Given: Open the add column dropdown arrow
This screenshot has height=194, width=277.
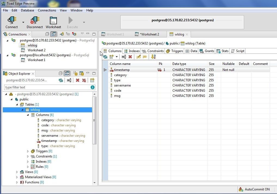Looking at the screenshot, I should (x=117, y=57).
